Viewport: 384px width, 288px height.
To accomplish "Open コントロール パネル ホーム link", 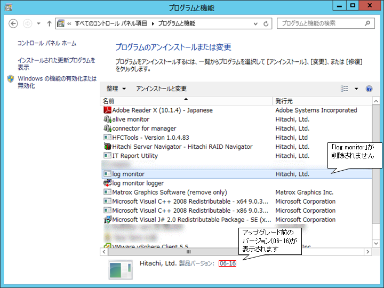I will (x=47, y=43).
